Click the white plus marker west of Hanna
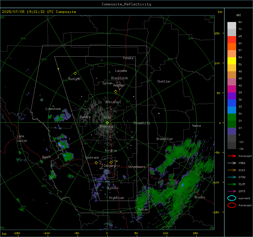This screenshot has width=253, height=237. pos(159,113)
